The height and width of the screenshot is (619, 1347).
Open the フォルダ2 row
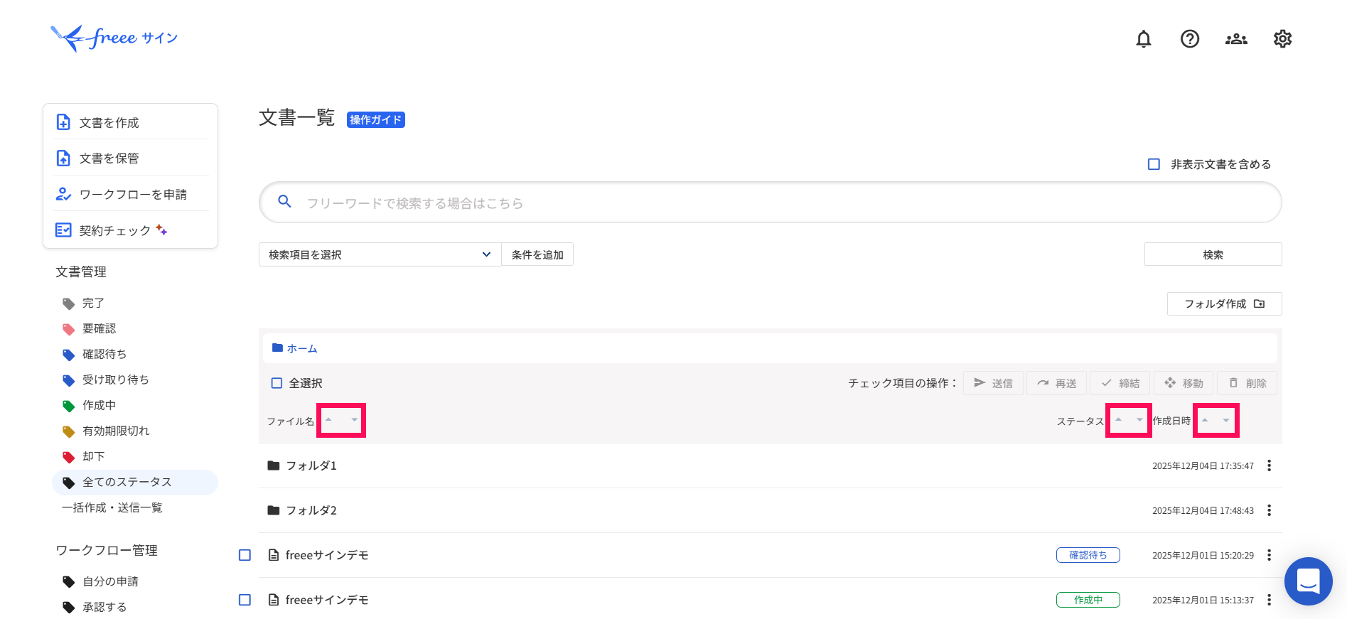(771, 510)
